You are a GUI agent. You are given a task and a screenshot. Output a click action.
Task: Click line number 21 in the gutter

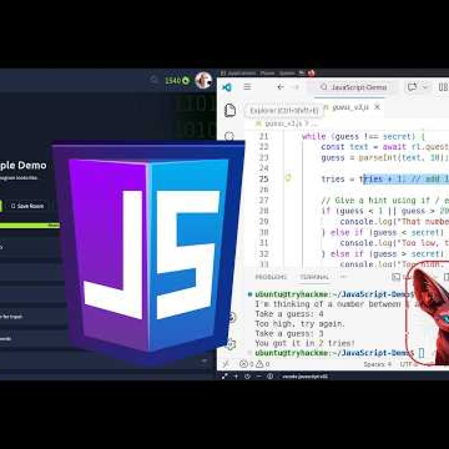264,136
